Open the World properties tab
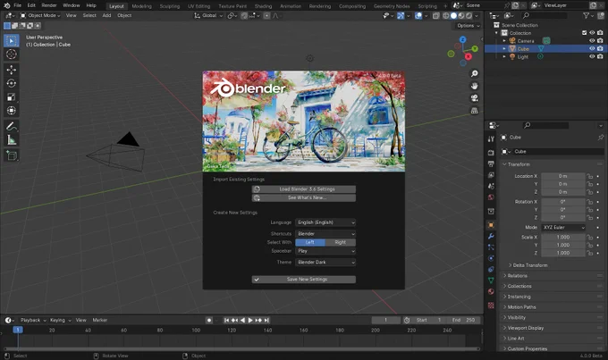This screenshot has width=608, height=360. (x=491, y=197)
